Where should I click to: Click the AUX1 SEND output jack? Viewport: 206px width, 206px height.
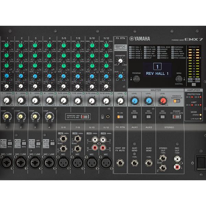pos(135,163)
